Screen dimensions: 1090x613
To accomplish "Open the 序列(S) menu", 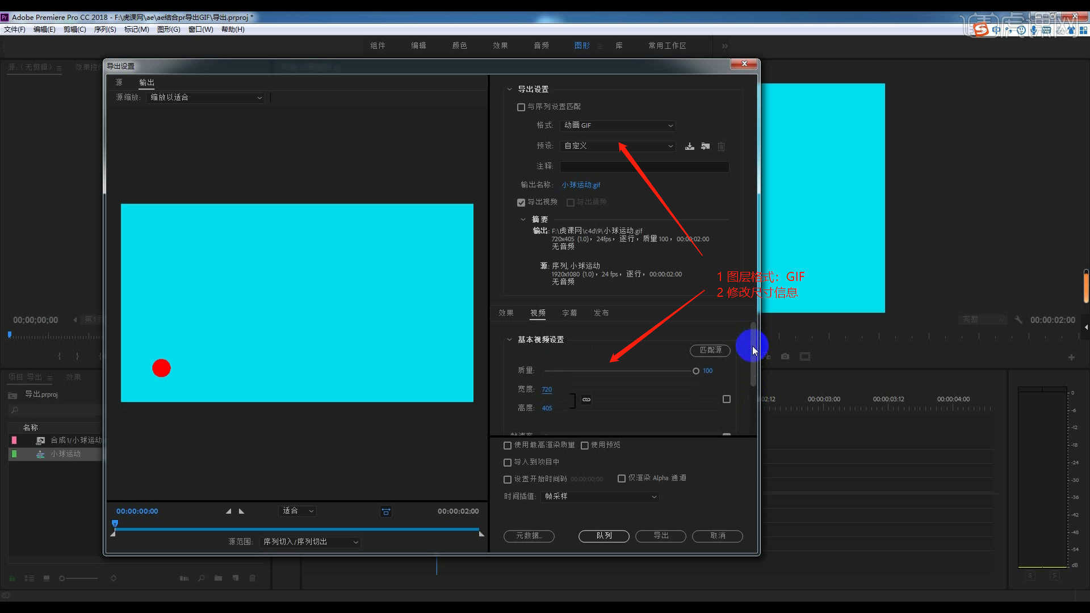I will coord(105,30).
